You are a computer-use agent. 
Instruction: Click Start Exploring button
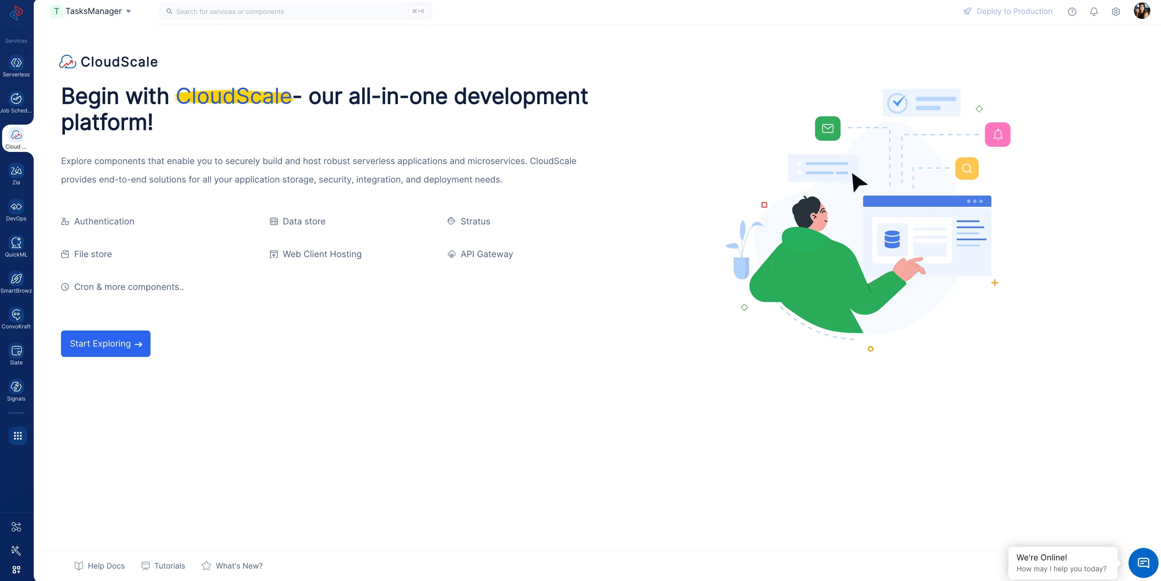click(x=106, y=344)
